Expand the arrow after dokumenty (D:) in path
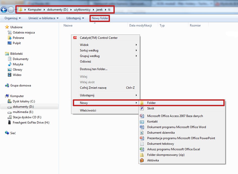 [71, 10]
